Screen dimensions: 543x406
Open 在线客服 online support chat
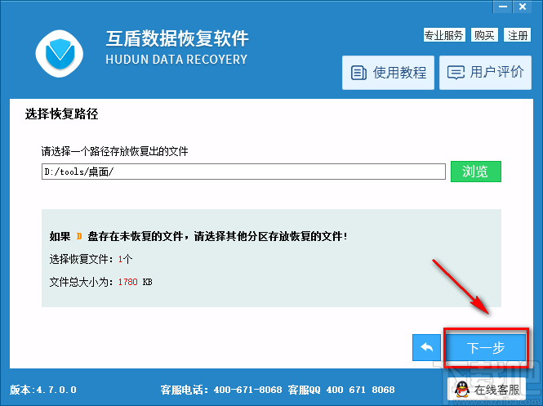click(487, 390)
